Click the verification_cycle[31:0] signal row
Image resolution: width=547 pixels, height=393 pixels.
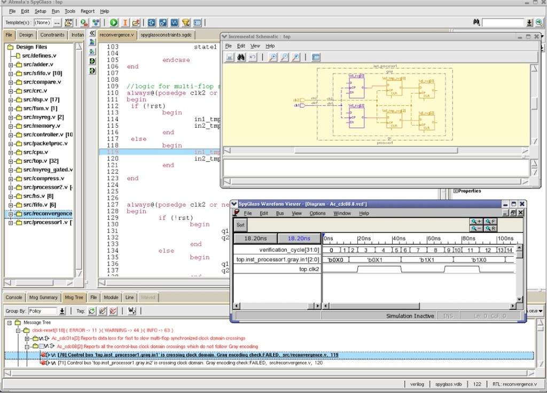277,250
